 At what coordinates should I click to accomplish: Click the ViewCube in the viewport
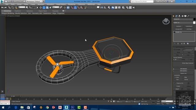166,21
